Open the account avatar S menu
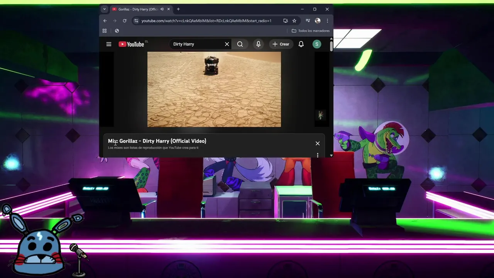This screenshot has height=278, width=494. (317, 44)
